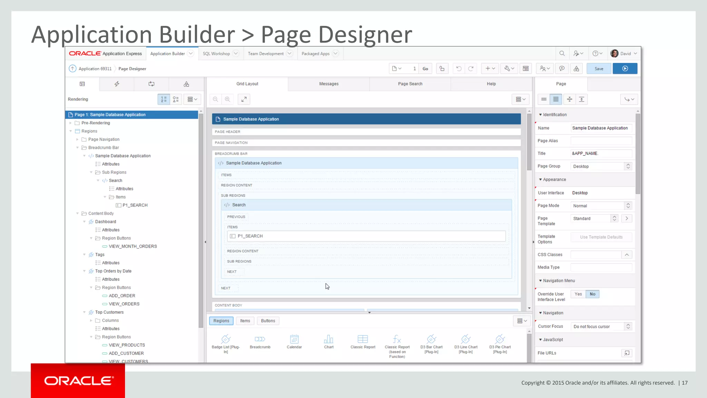Image resolution: width=707 pixels, height=398 pixels.
Task: Click the Redo arrow icon
Action: click(471, 68)
